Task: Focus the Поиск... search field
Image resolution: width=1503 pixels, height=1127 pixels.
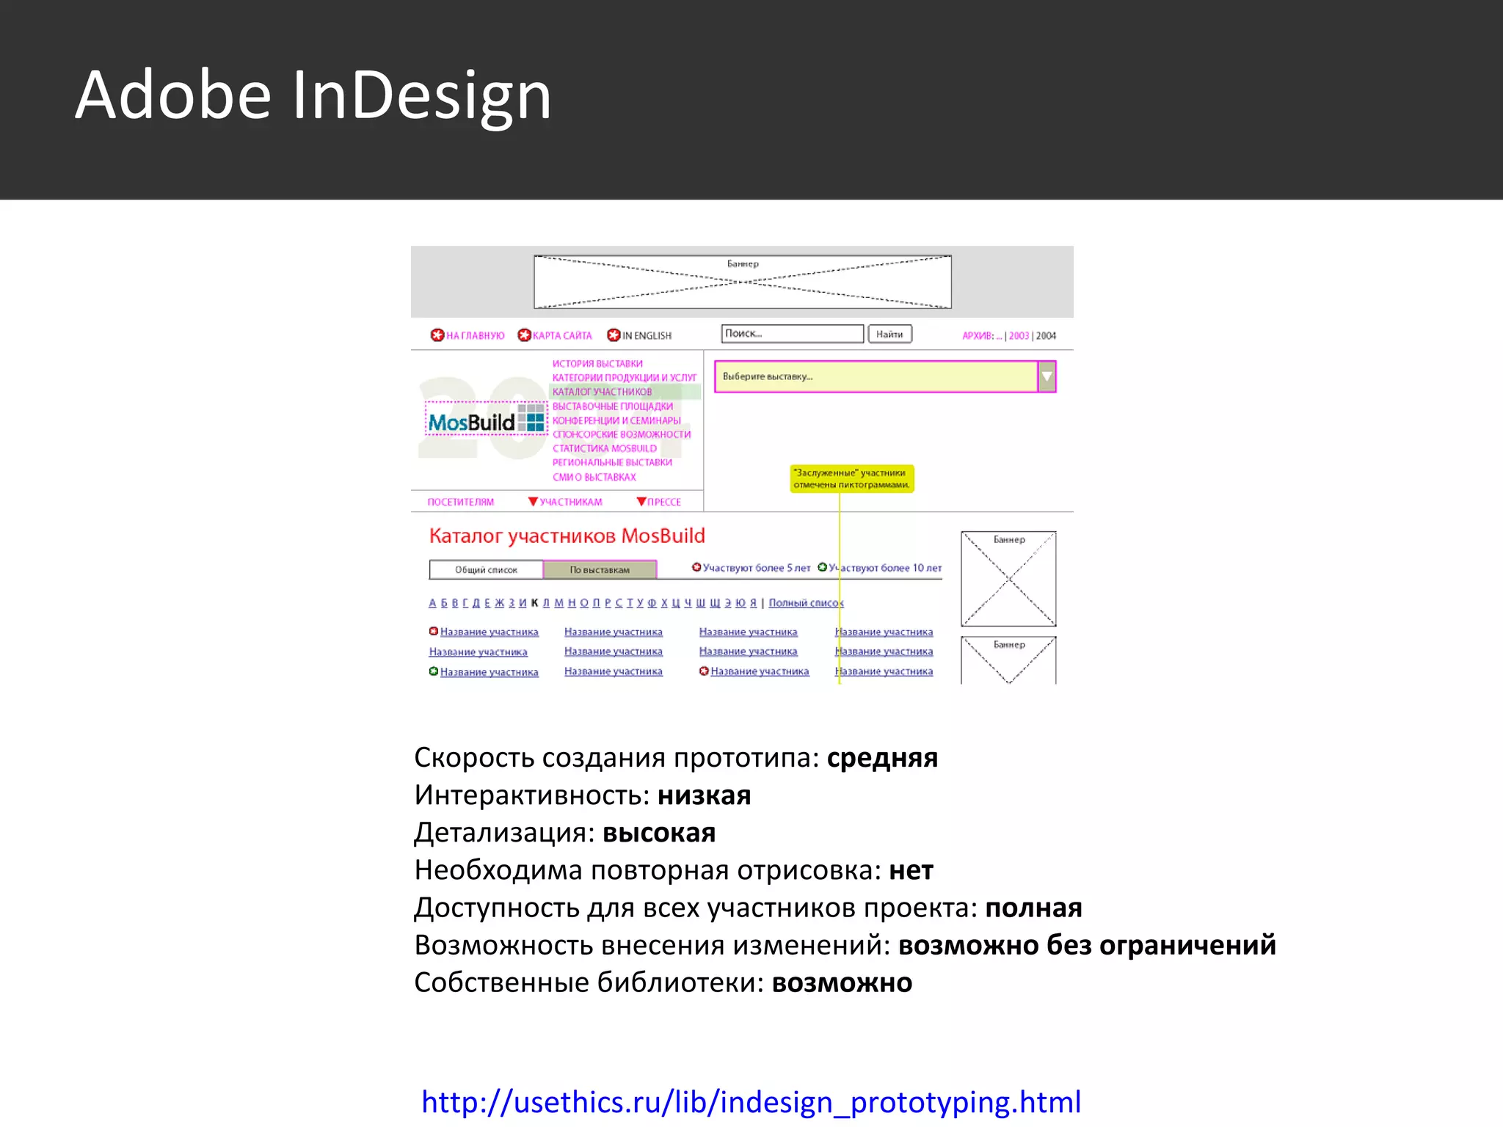Action: click(x=793, y=334)
